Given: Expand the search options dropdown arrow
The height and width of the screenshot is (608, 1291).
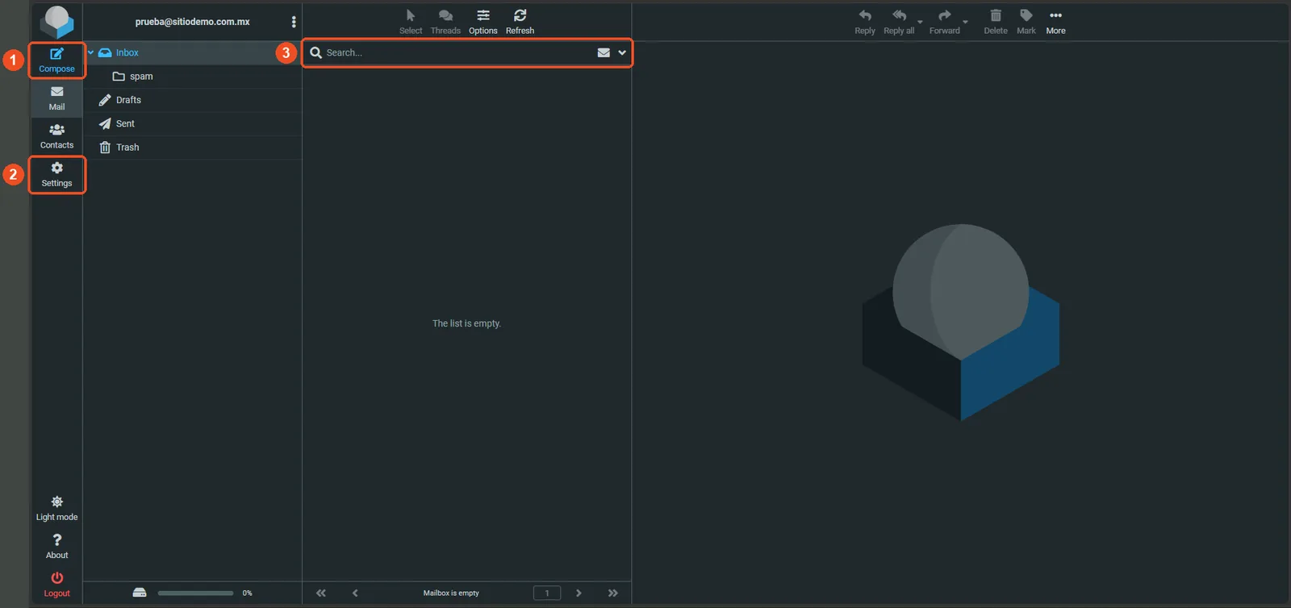Looking at the screenshot, I should [622, 52].
